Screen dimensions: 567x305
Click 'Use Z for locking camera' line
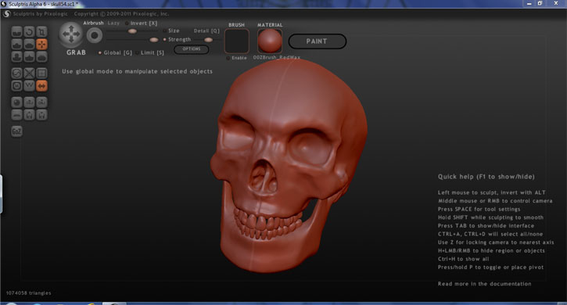496,242
